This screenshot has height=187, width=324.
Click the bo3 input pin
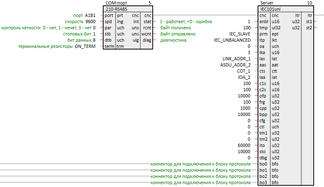[263, 182]
